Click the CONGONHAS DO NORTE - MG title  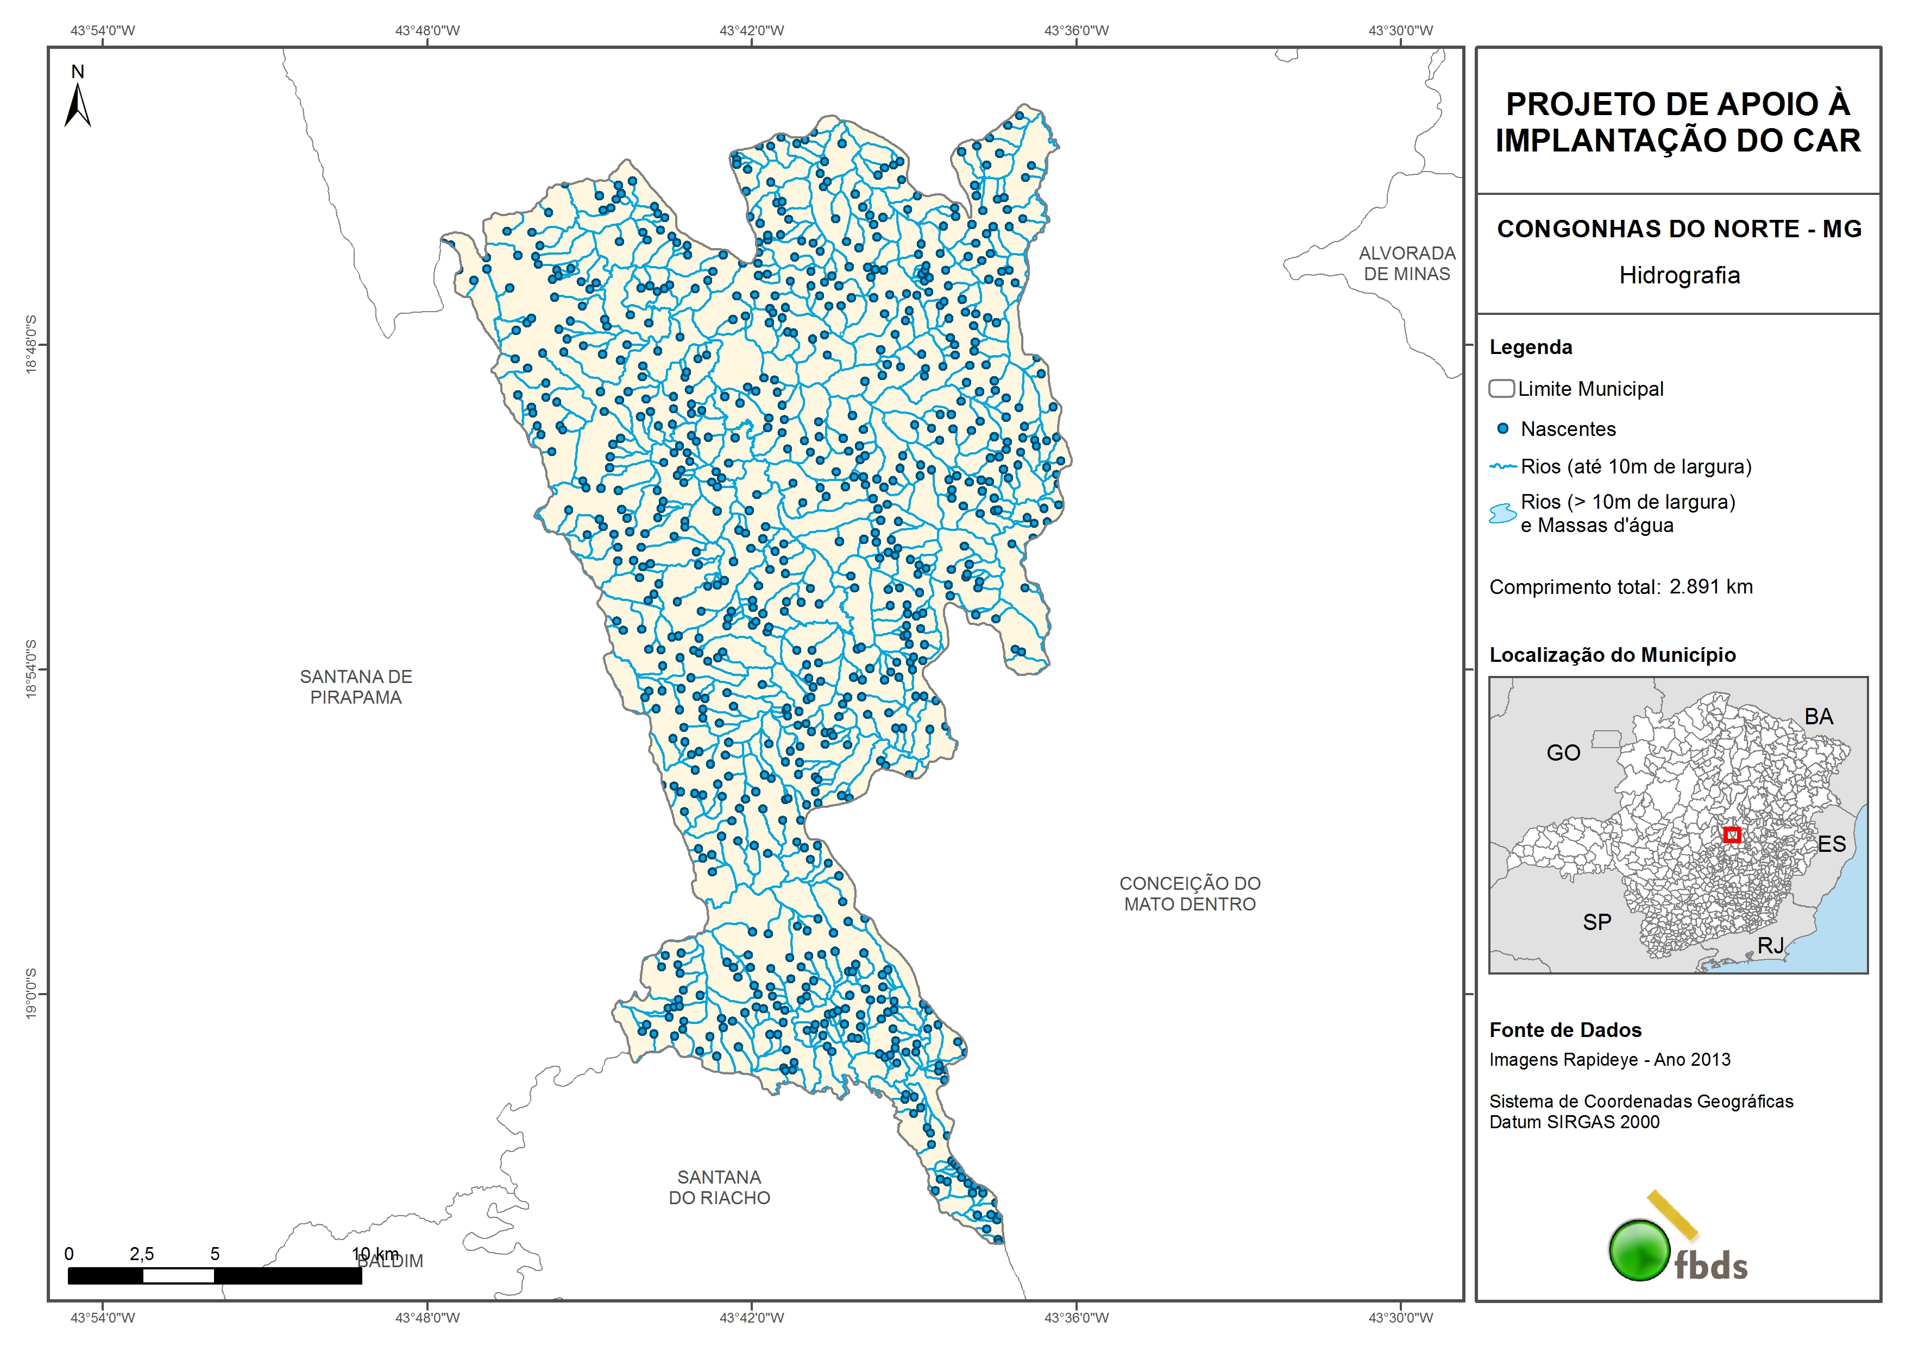pyautogui.click(x=1678, y=229)
